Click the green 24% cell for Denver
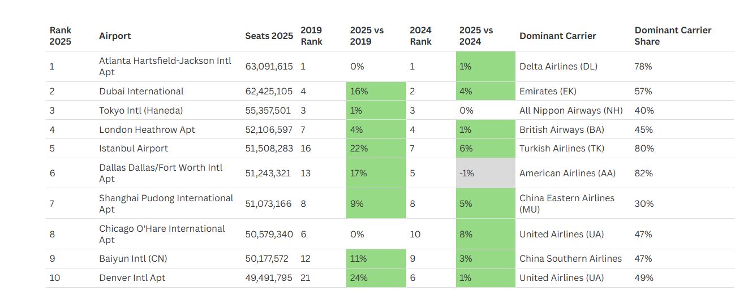748x299 pixels. (x=376, y=278)
